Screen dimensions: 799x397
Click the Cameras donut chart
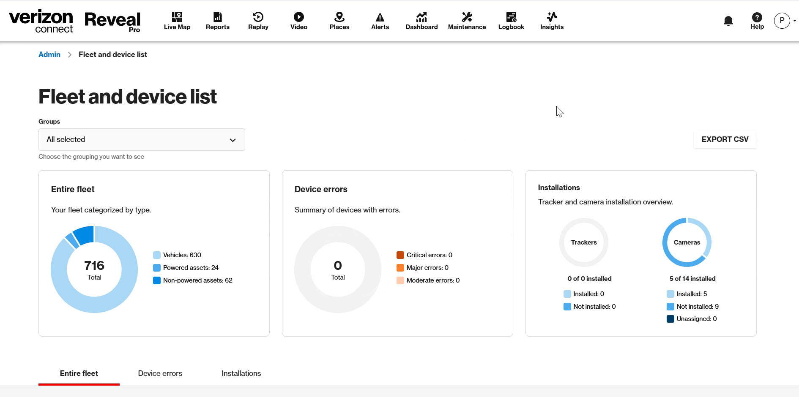pyautogui.click(x=687, y=242)
